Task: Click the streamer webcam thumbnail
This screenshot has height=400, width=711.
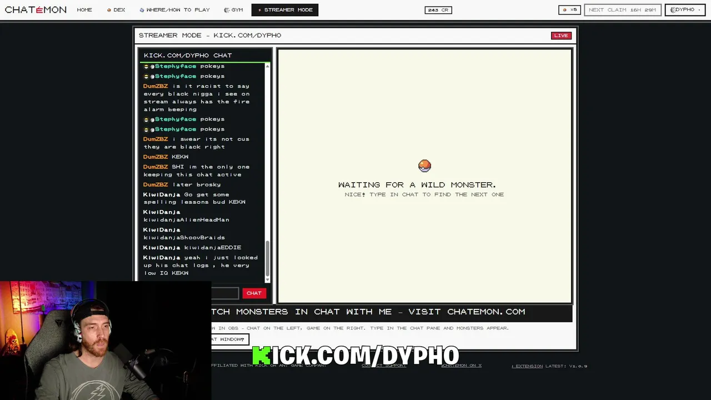Action: pos(106,341)
